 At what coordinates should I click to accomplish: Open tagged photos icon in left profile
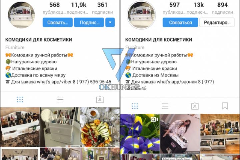tap(100, 100)
